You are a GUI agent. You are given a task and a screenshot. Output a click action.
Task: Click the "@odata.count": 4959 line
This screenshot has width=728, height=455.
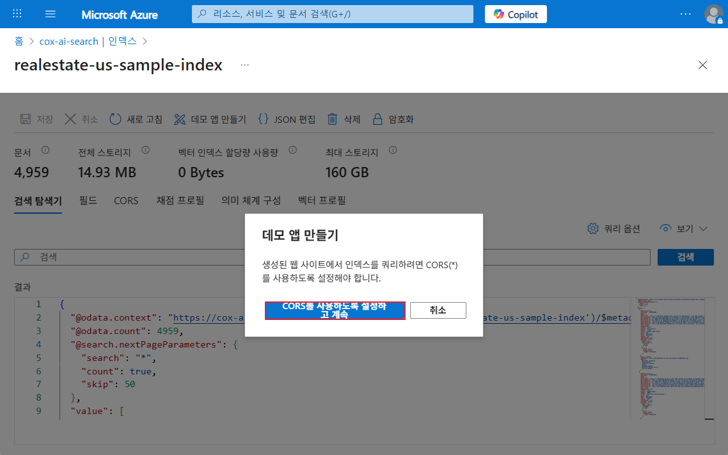[127, 331]
